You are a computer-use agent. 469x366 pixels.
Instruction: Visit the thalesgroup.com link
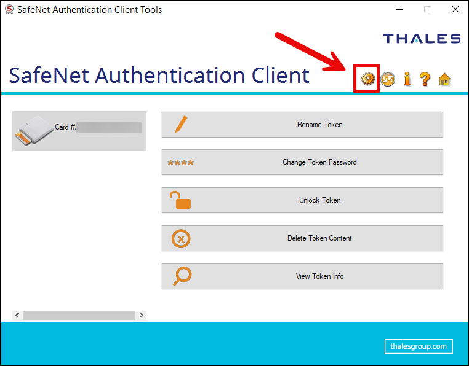pos(419,346)
